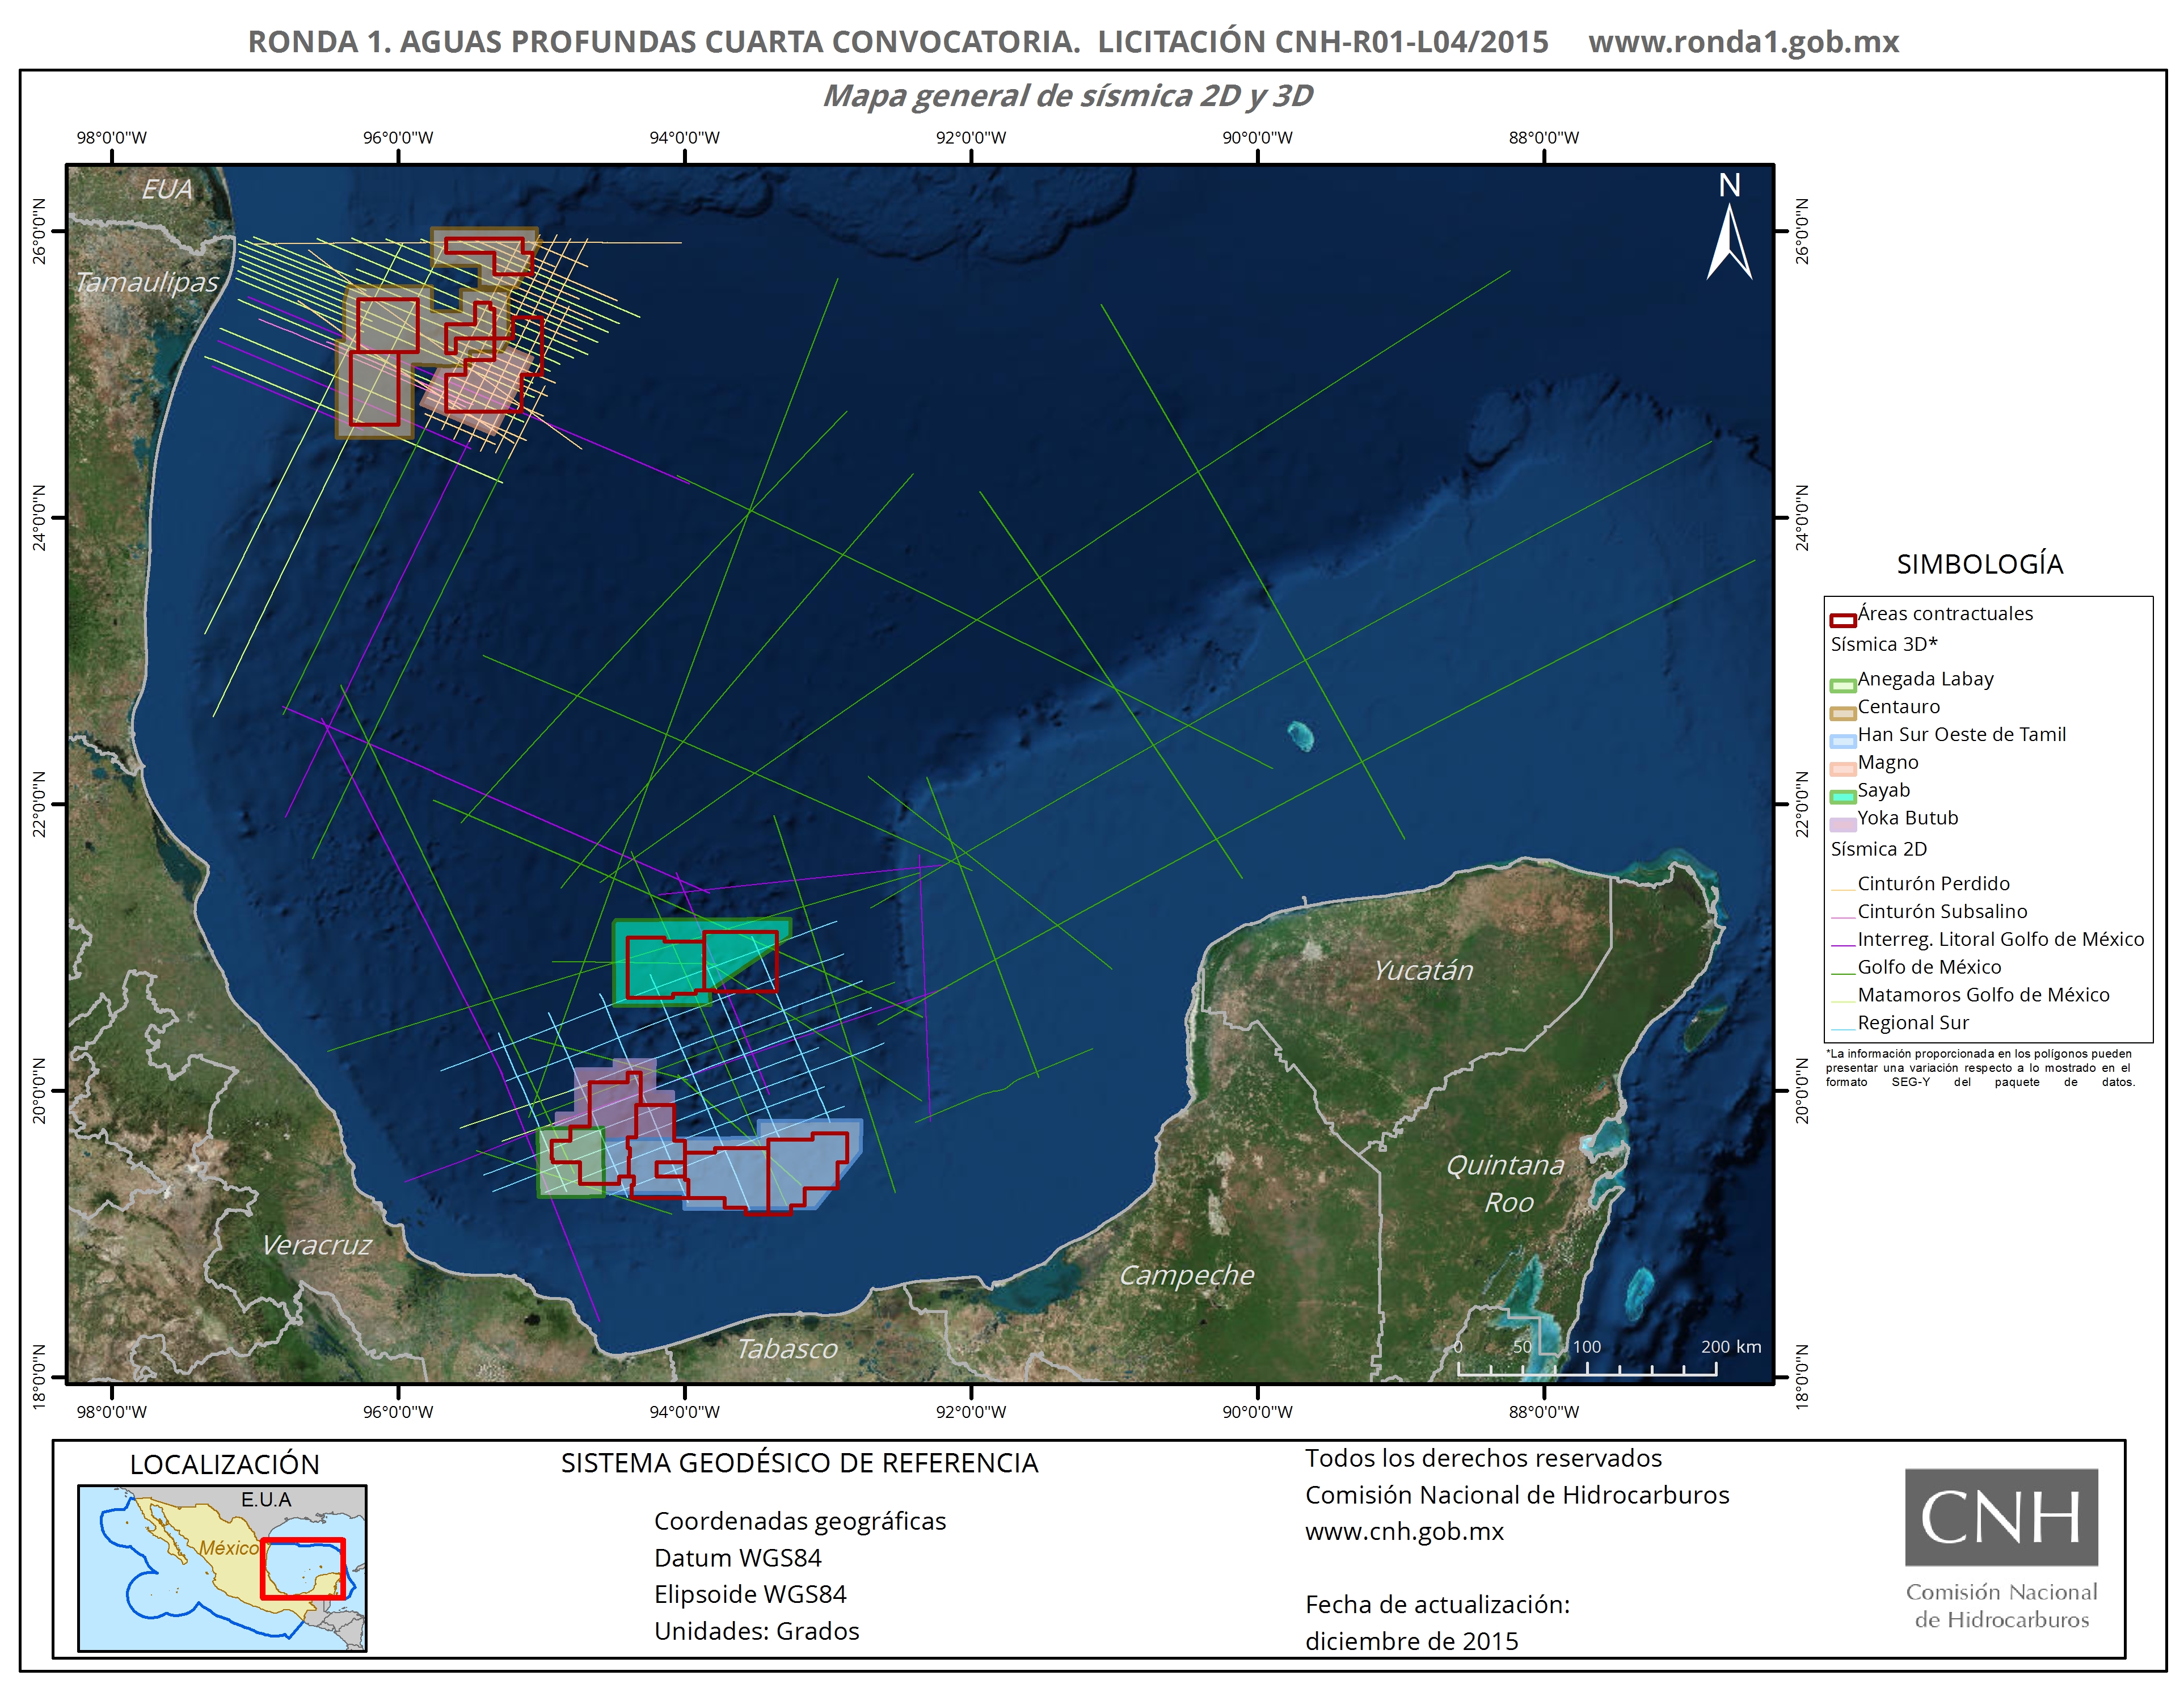Click the scale bar 200 km label
The width and height of the screenshot is (2184, 1688).
tap(1731, 1347)
